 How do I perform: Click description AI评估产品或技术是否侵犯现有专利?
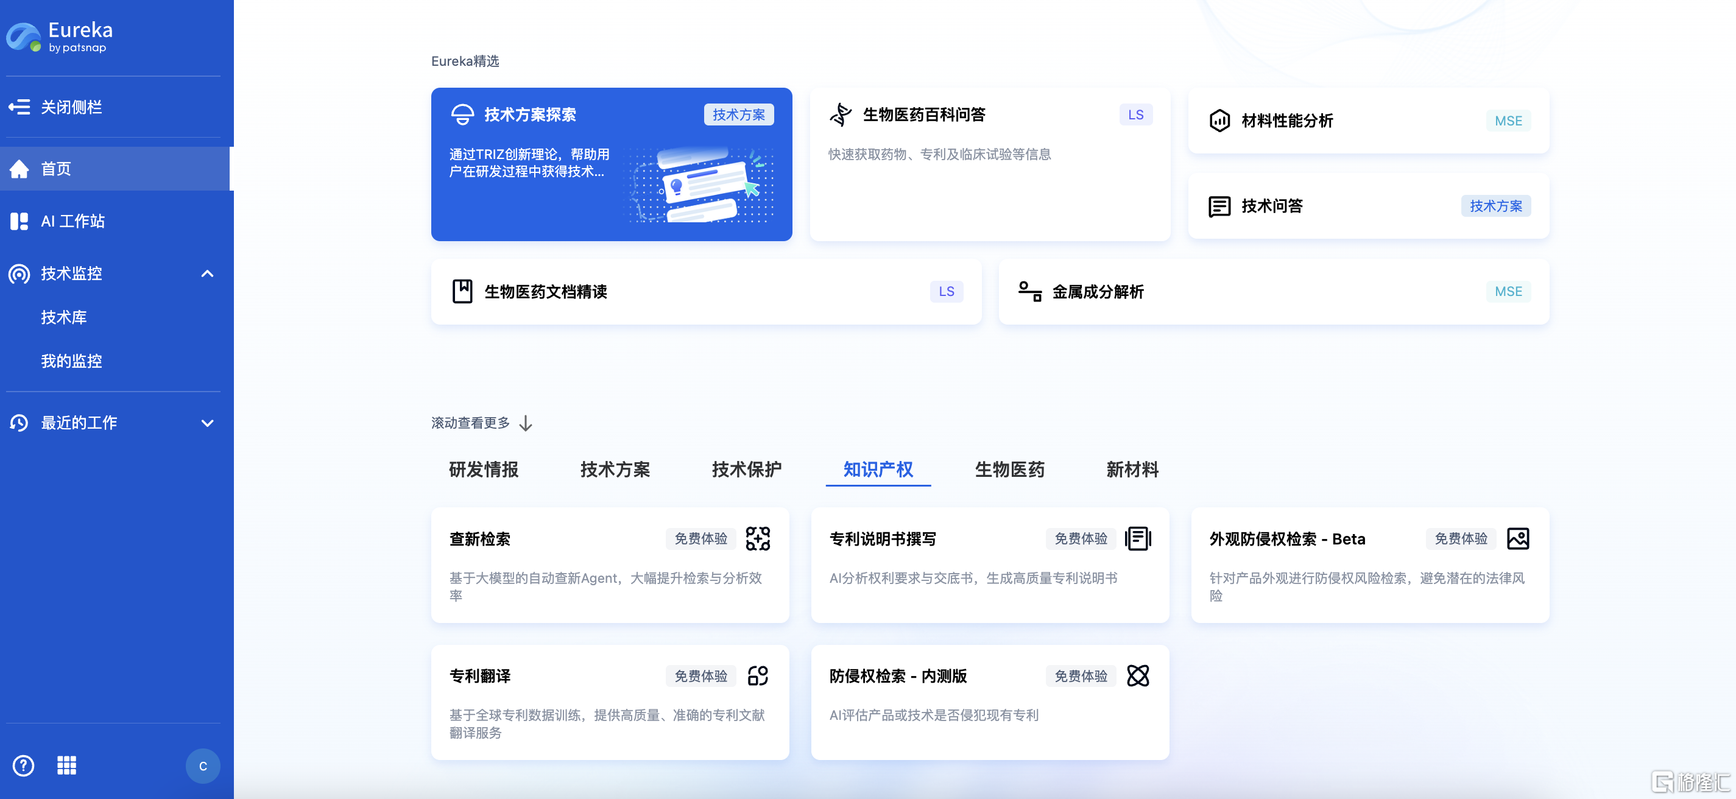tap(934, 715)
